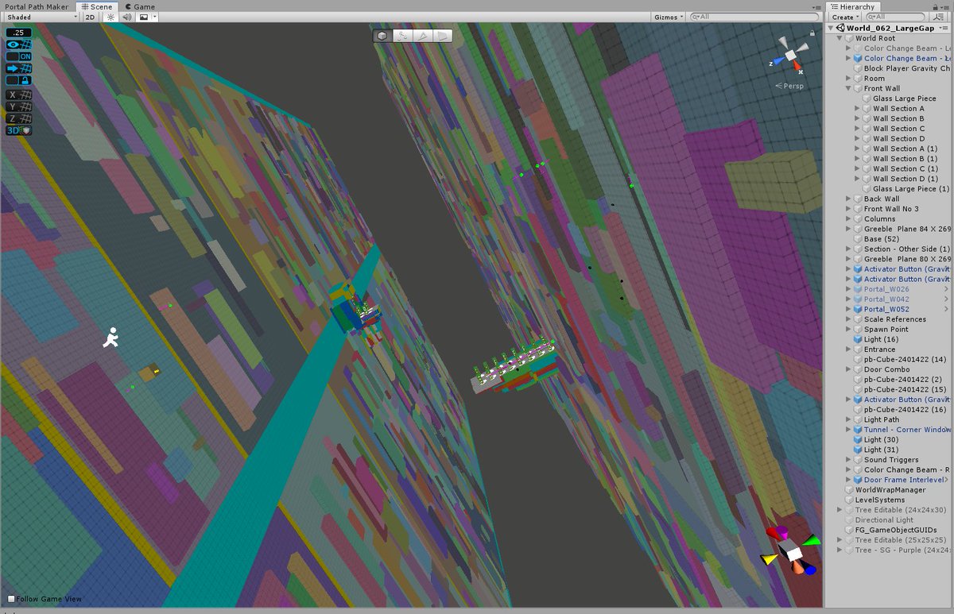Click the walking figure scene icon
The height and width of the screenshot is (614, 954).
(111, 338)
